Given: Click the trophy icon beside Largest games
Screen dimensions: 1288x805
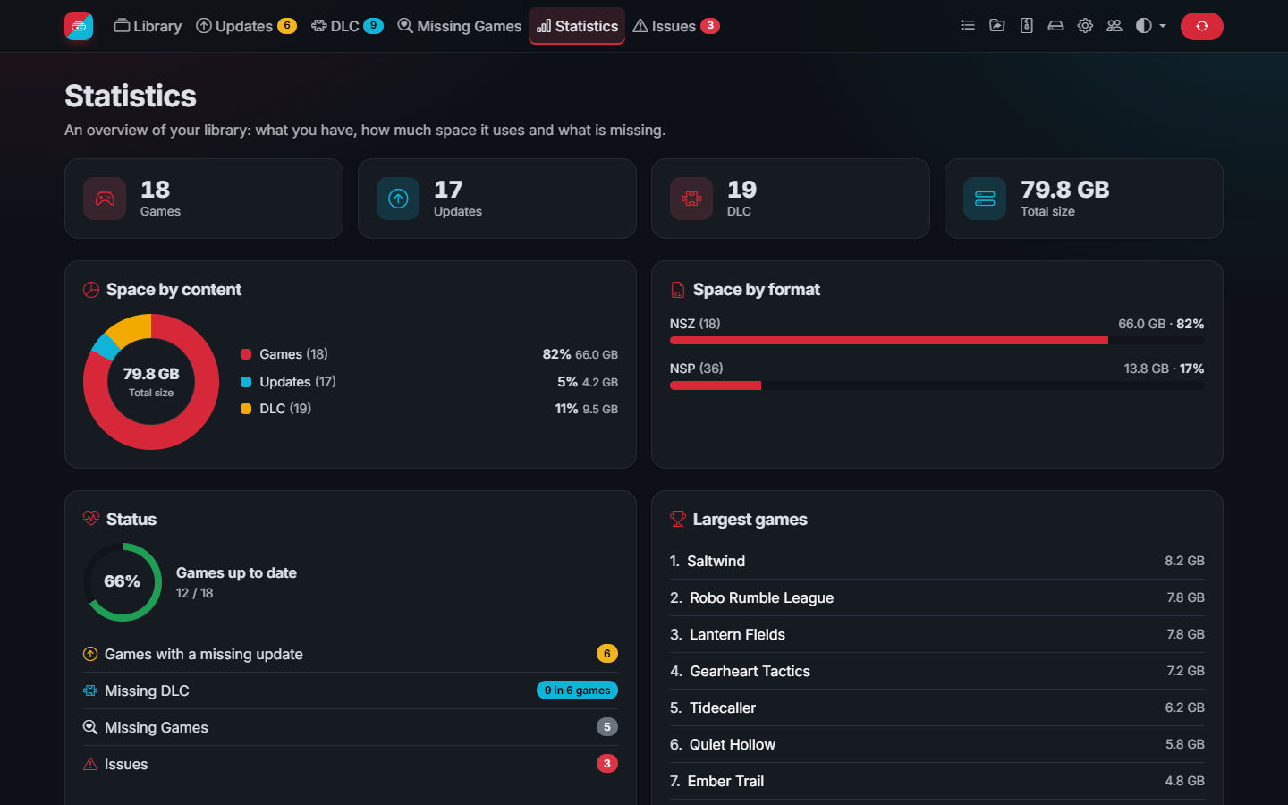Looking at the screenshot, I should point(678,519).
